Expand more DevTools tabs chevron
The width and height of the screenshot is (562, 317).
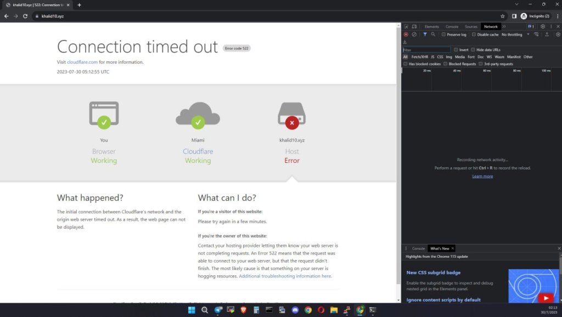[x=504, y=26]
